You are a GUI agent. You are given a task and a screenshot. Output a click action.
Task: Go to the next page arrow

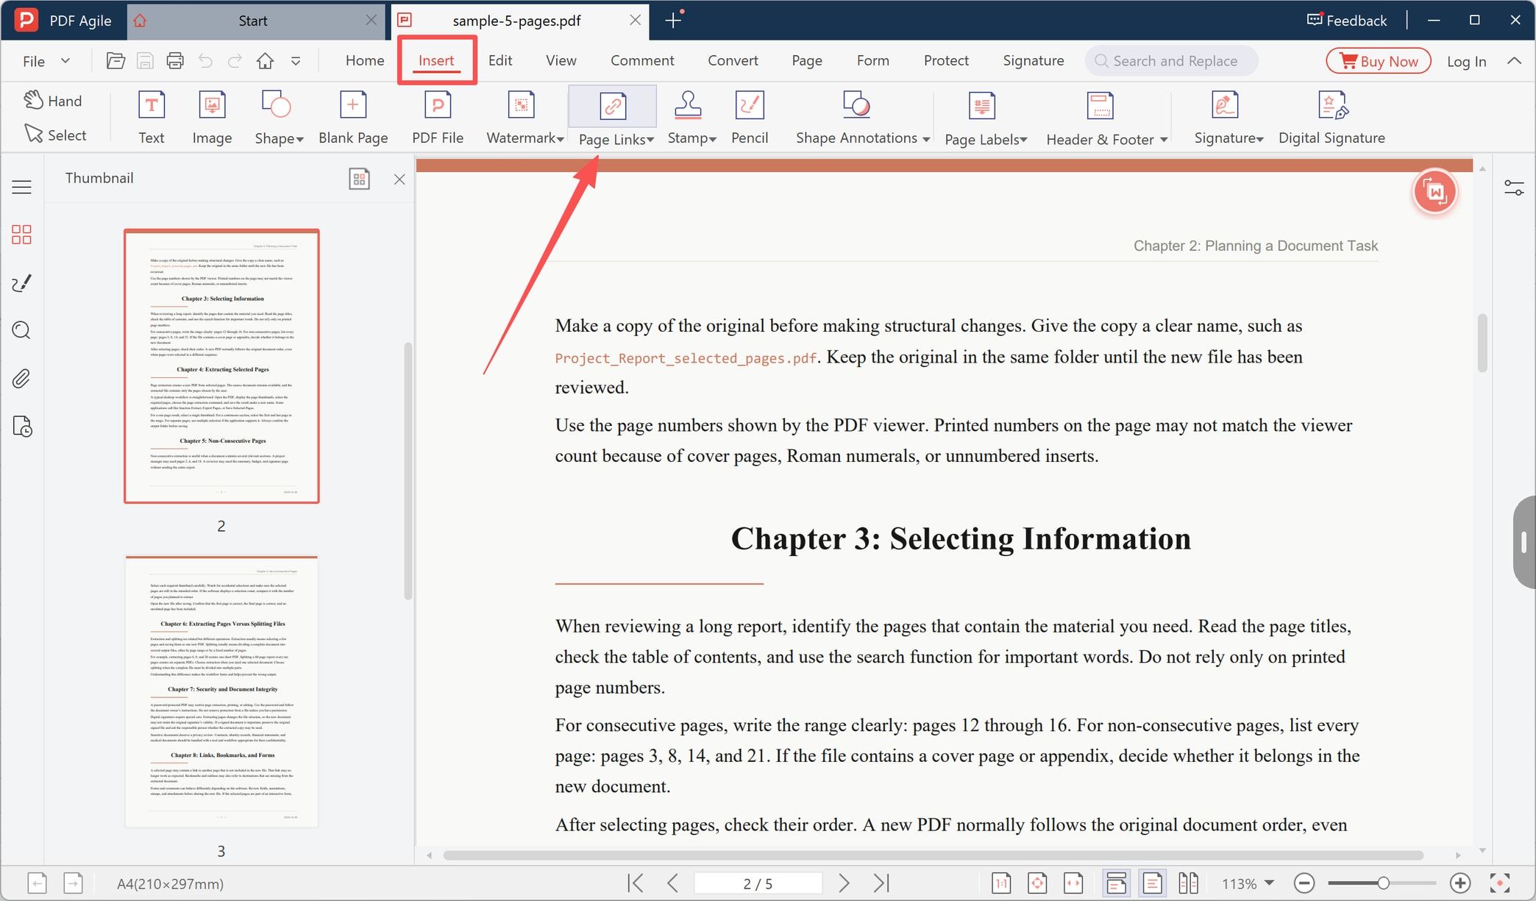pos(844,883)
